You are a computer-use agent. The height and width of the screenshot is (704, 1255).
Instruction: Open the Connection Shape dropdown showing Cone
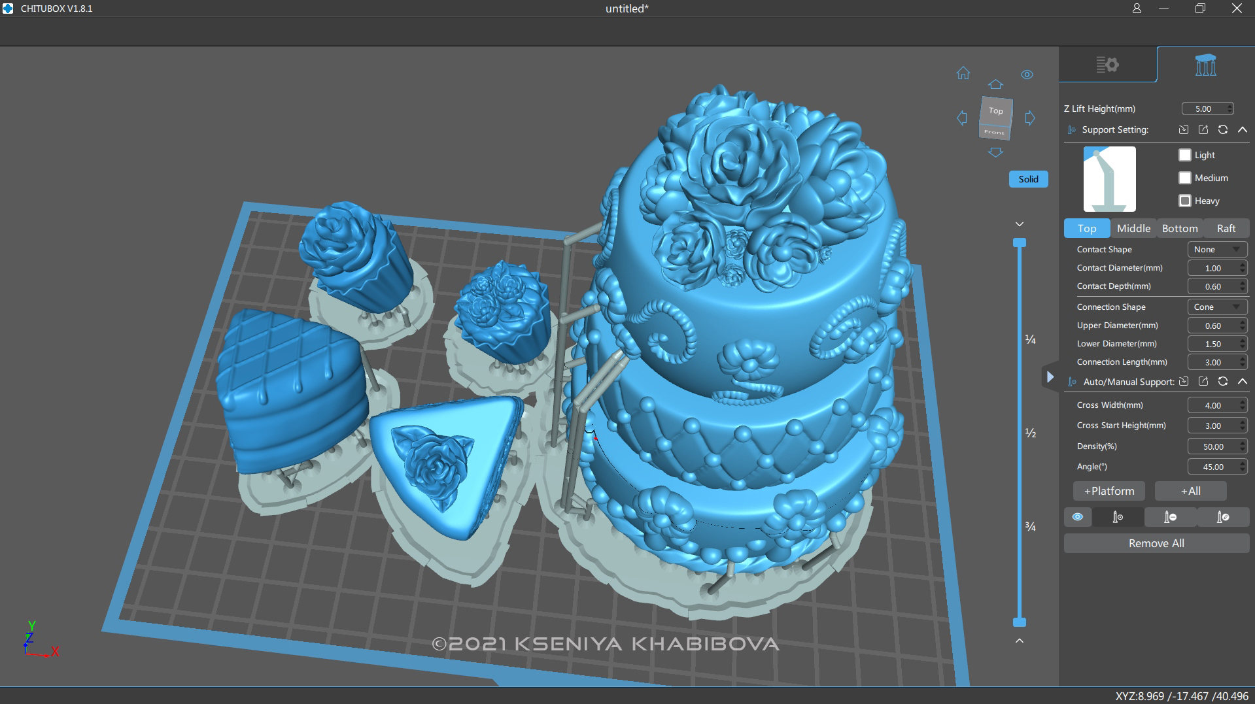tap(1217, 307)
